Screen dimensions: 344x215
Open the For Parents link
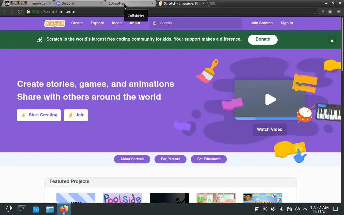click(x=170, y=159)
